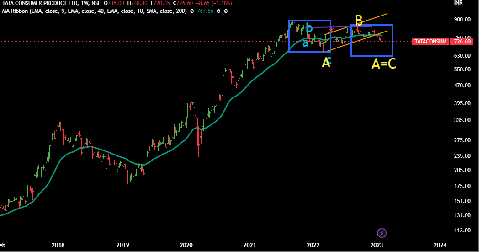483x252 pixels.
Task: Click the 767.56 teal moving average value
Action: tap(204, 11)
